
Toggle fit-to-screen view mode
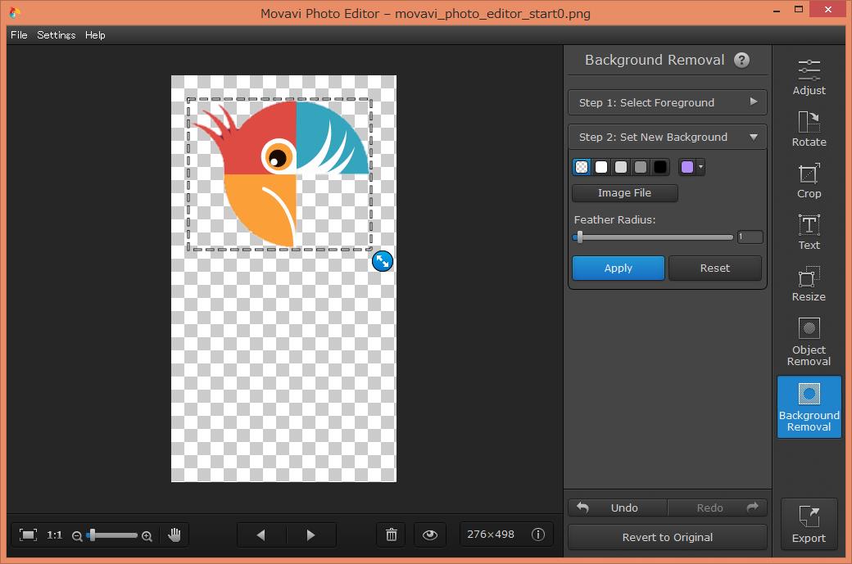click(x=29, y=535)
